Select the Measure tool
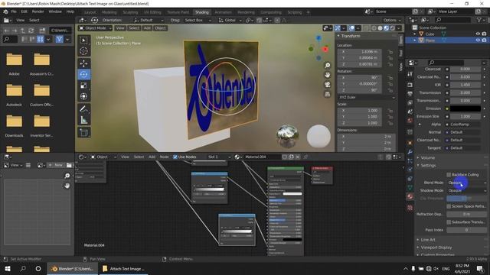The image size is (490, 275). coord(83,120)
